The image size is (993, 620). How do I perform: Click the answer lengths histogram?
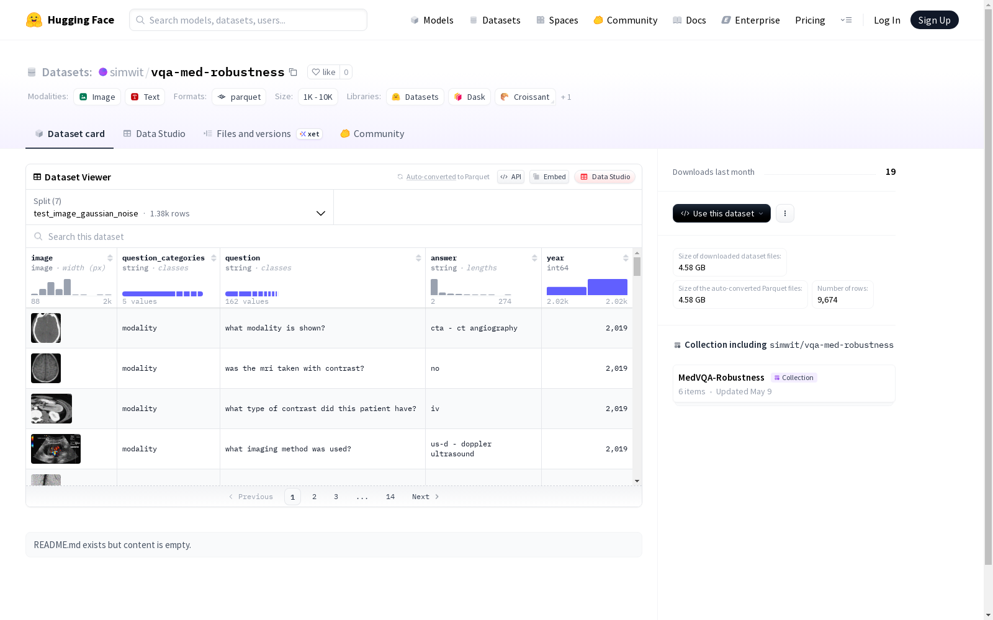point(471,287)
